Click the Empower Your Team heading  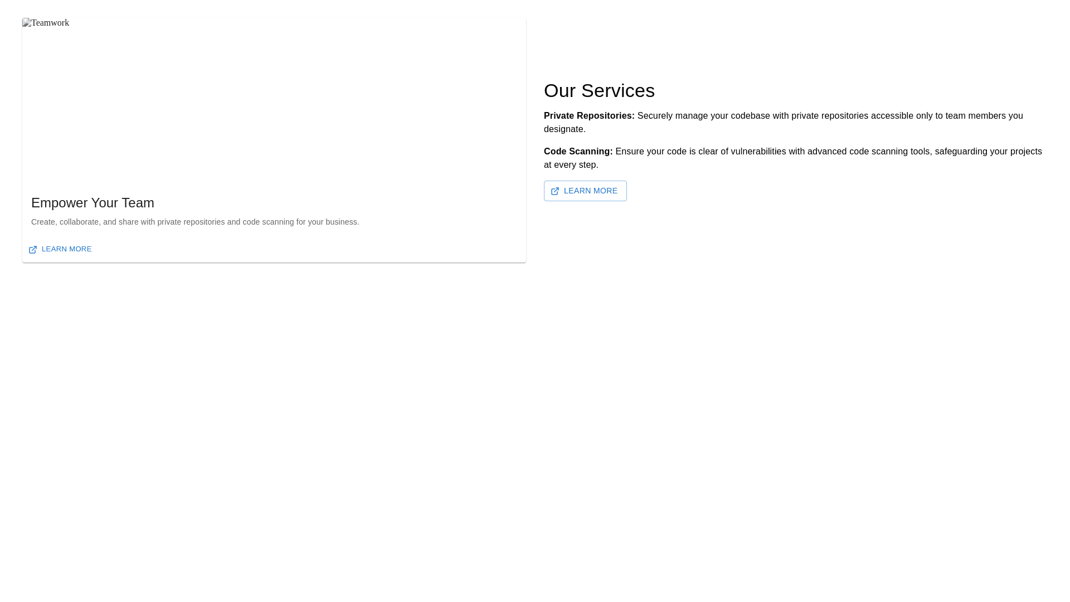click(x=93, y=203)
